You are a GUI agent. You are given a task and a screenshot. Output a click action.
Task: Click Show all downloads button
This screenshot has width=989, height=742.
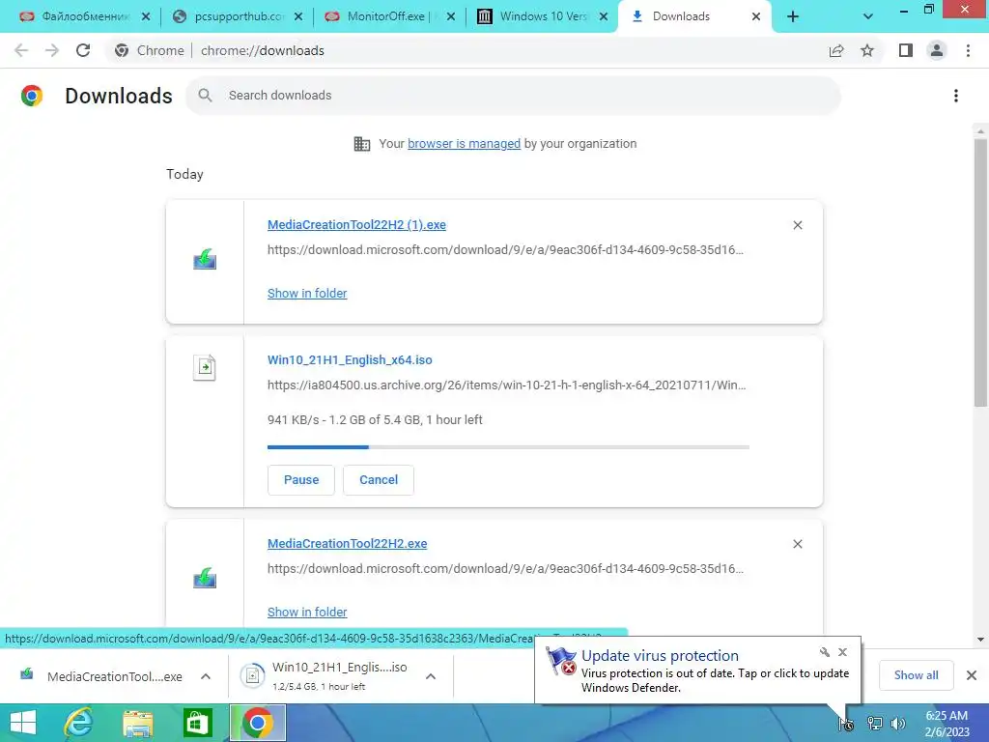(x=916, y=675)
